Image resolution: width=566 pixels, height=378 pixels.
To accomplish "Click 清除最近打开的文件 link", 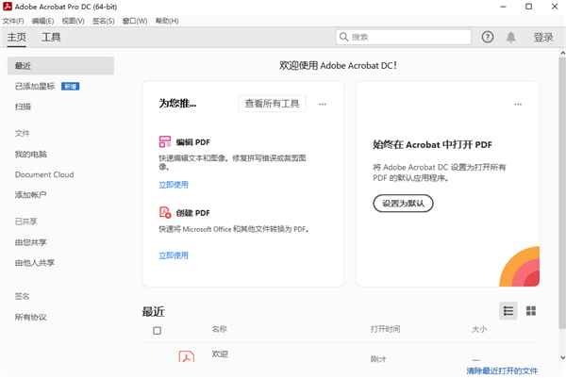I will point(502,370).
